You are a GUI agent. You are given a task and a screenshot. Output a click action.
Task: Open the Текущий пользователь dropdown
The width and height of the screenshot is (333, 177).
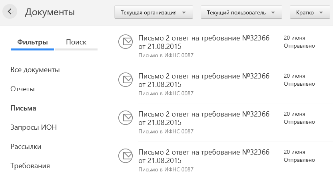pyautogui.click(x=241, y=12)
